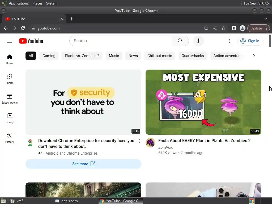Open the security ad thumbnail
Image resolution: width=272 pixels, height=204 pixels.
click(83, 102)
